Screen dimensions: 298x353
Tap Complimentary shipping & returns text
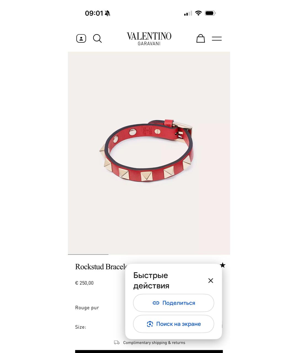[154, 343]
